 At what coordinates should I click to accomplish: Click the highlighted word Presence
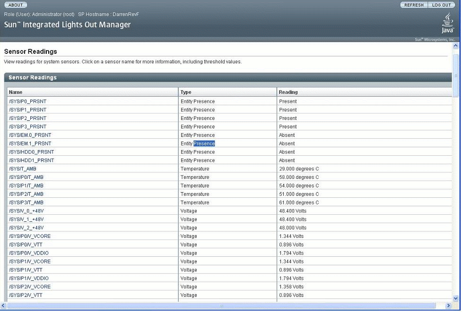click(204, 143)
